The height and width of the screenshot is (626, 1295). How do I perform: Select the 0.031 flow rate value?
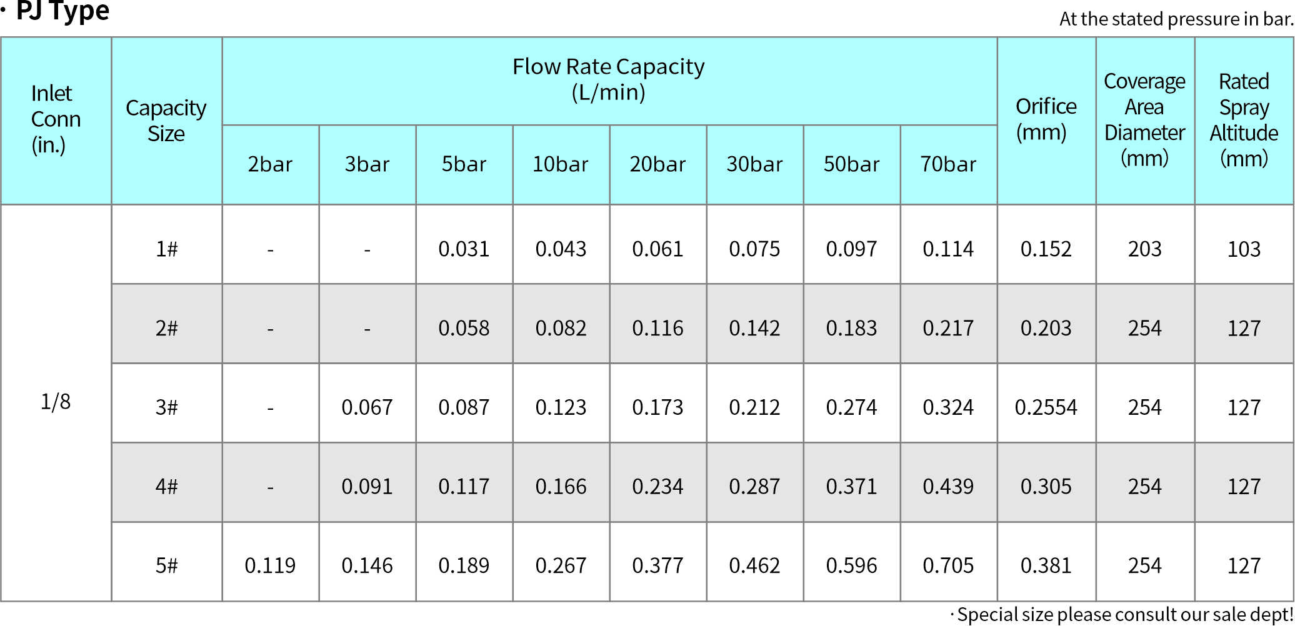pyautogui.click(x=464, y=249)
